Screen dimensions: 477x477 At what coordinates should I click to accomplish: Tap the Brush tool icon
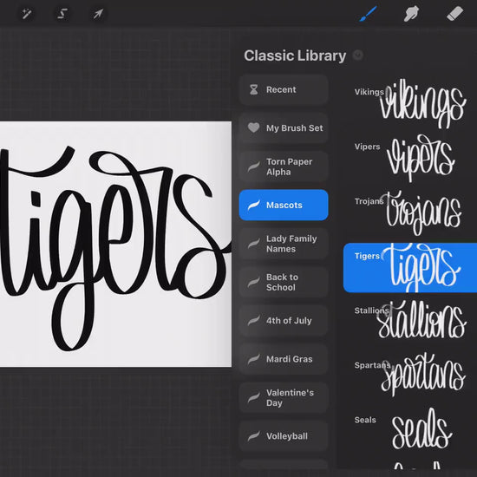(x=369, y=14)
